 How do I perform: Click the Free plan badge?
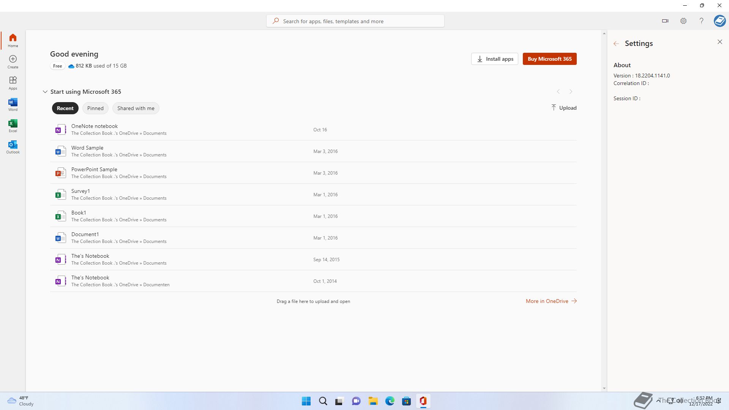click(57, 66)
